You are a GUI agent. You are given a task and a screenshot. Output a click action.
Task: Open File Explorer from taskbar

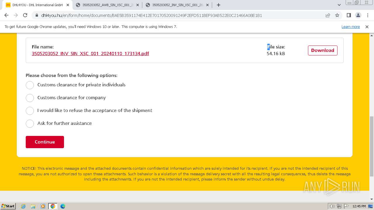pos(33,206)
